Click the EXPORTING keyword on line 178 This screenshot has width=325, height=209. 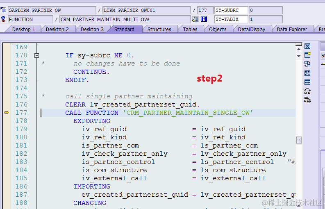coord(92,121)
